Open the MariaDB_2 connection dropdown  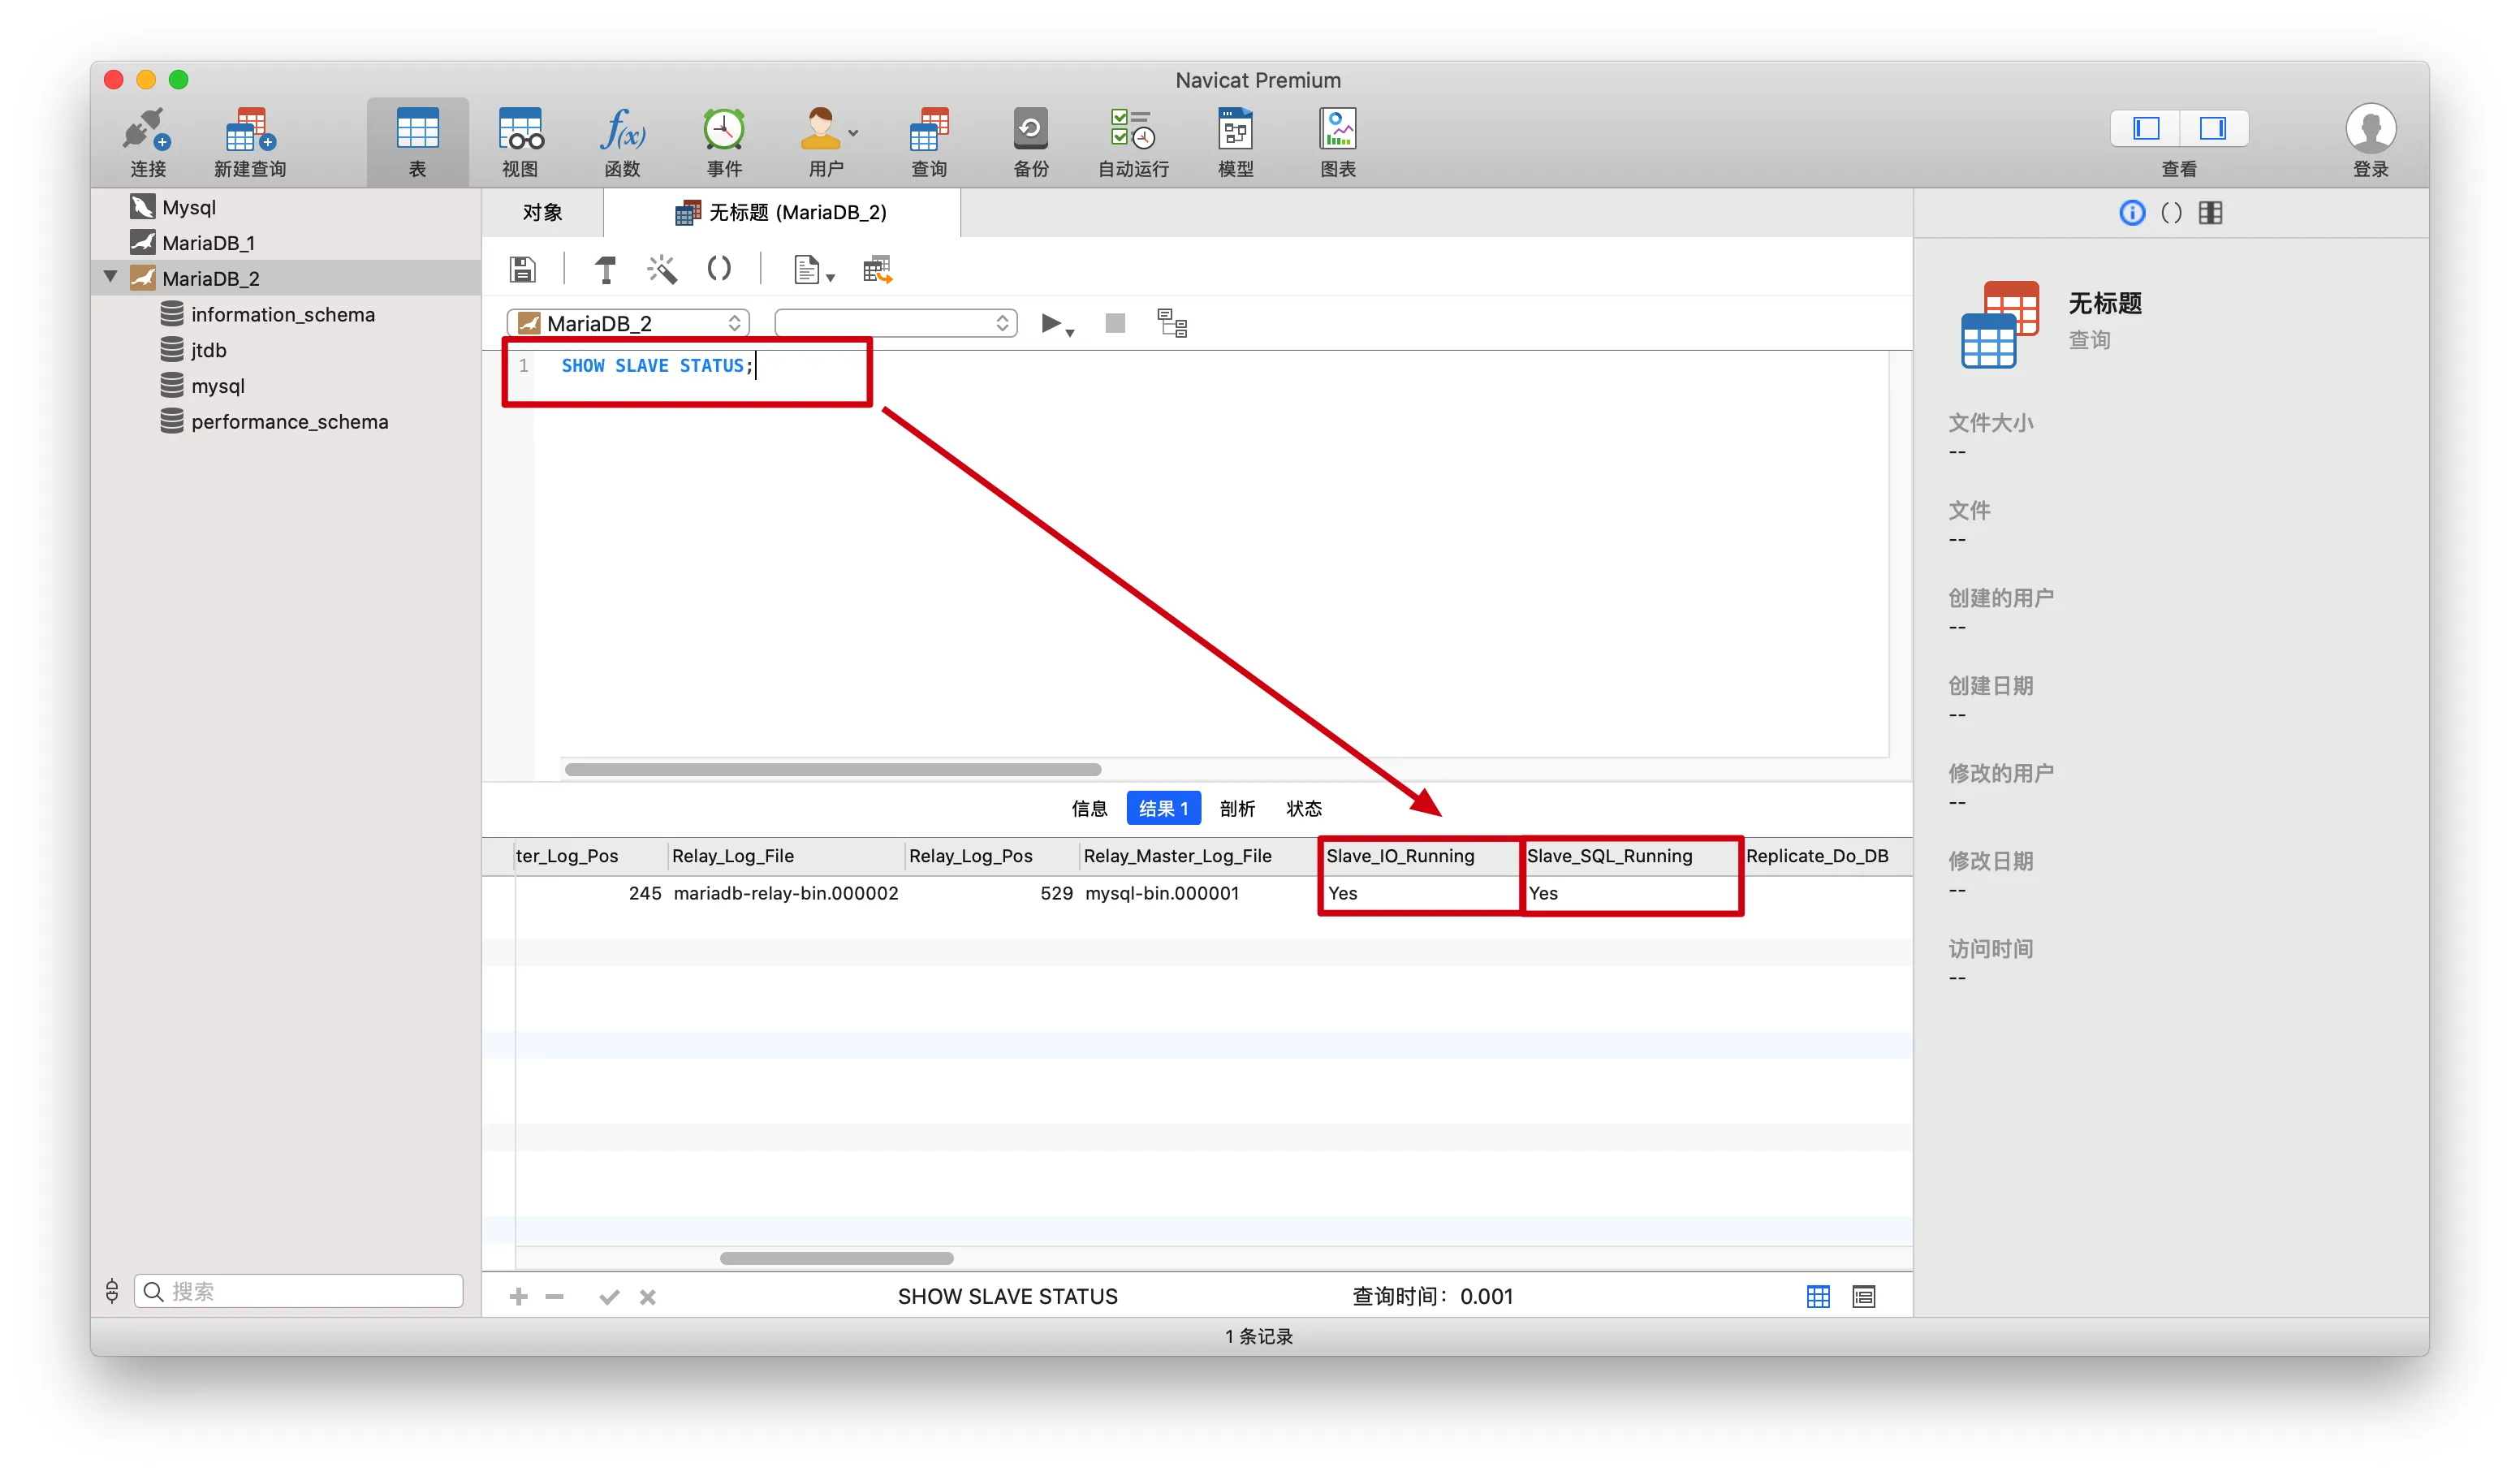point(628,323)
